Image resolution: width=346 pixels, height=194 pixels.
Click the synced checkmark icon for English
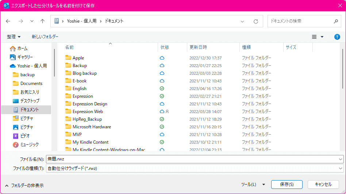(162, 89)
